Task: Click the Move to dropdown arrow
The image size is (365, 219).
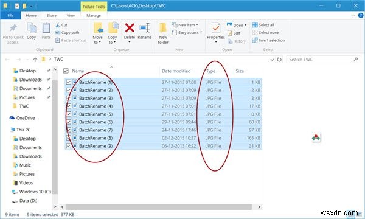Action: coord(100,42)
